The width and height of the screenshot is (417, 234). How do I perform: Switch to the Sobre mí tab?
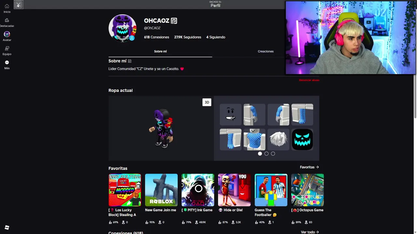pos(160,51)
